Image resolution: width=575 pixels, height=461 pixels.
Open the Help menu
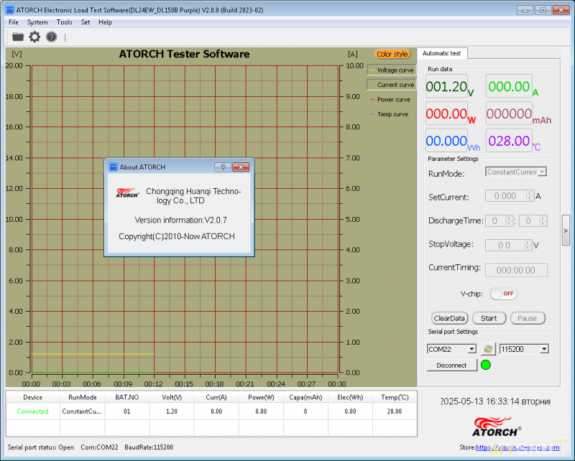click(105, 22)
